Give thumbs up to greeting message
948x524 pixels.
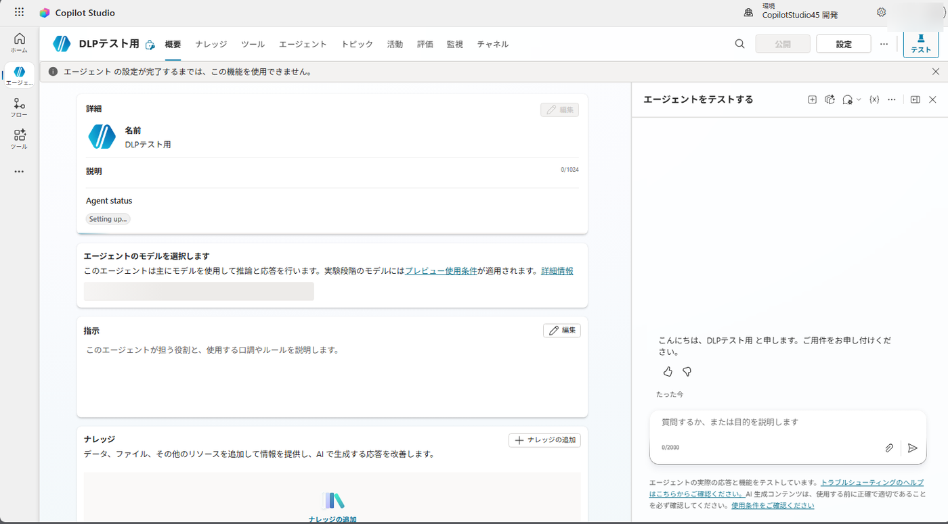click(668, 372)
